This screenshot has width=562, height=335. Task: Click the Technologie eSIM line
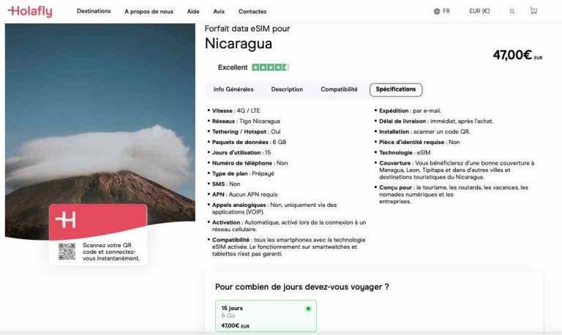click(x=405, y=153)
